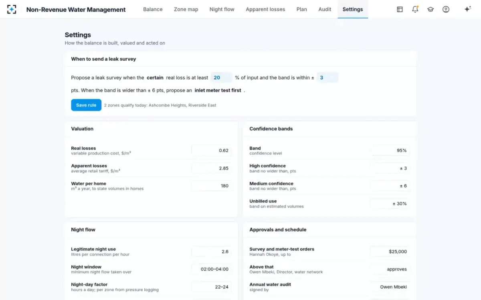Edit Band confidence level 95%

pos(390,150)
